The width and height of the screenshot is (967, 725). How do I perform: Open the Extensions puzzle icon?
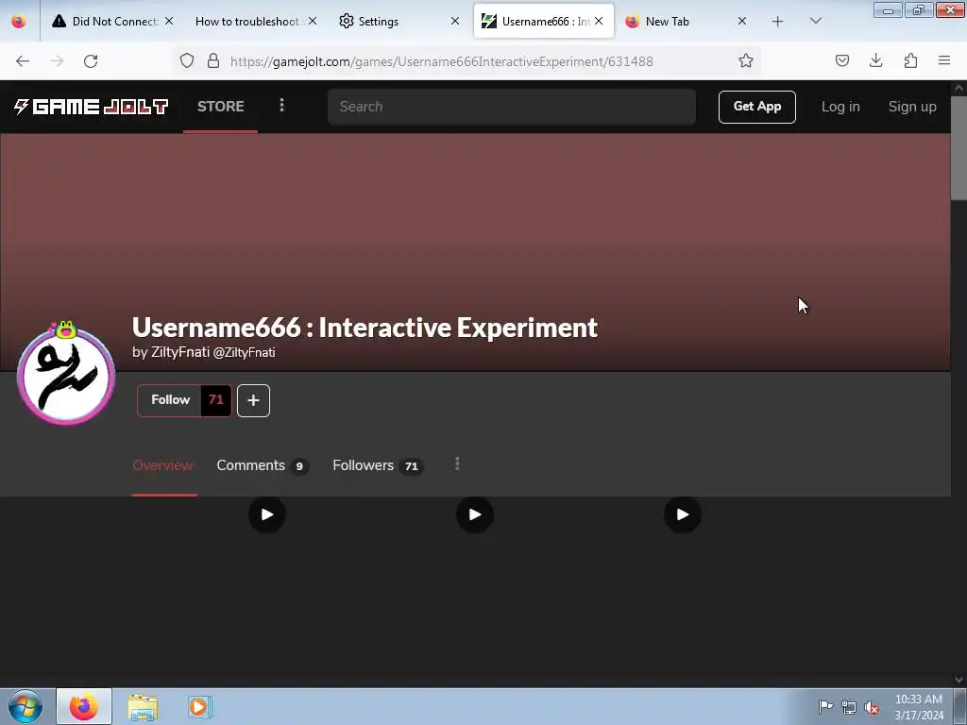tap(910, 60)
